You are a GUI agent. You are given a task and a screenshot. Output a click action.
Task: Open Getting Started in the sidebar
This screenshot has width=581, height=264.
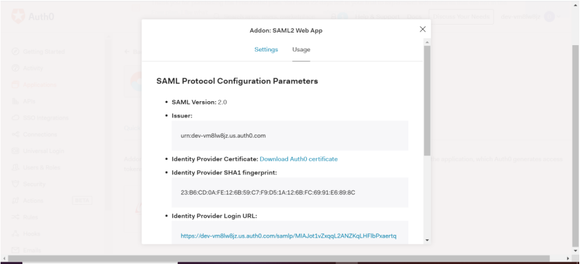pos(43,51)
